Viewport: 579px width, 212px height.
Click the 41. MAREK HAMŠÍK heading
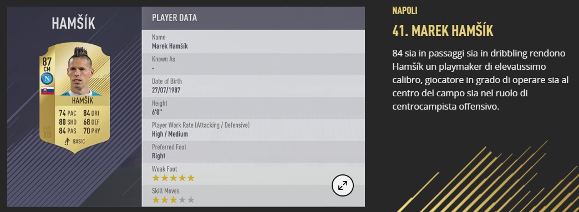tap(443, 32)
